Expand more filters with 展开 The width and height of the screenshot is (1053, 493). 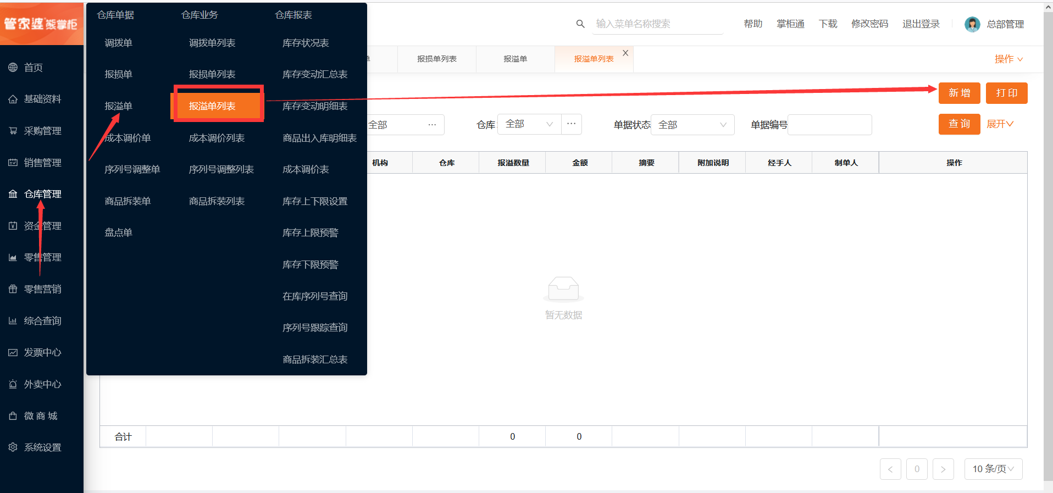[1000, 124]
